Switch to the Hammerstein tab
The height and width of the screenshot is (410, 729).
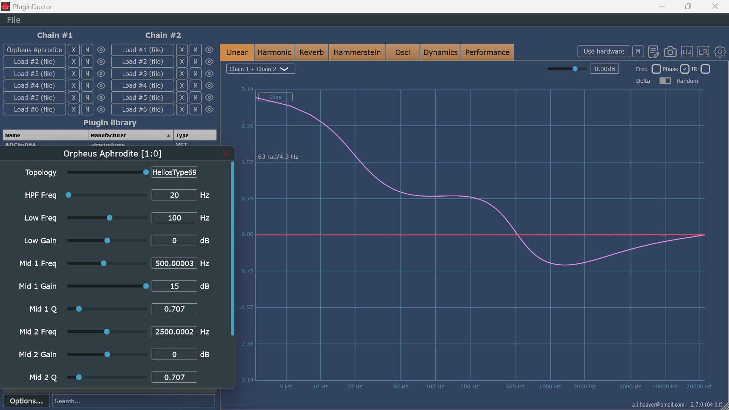click(x=357, y=52)
